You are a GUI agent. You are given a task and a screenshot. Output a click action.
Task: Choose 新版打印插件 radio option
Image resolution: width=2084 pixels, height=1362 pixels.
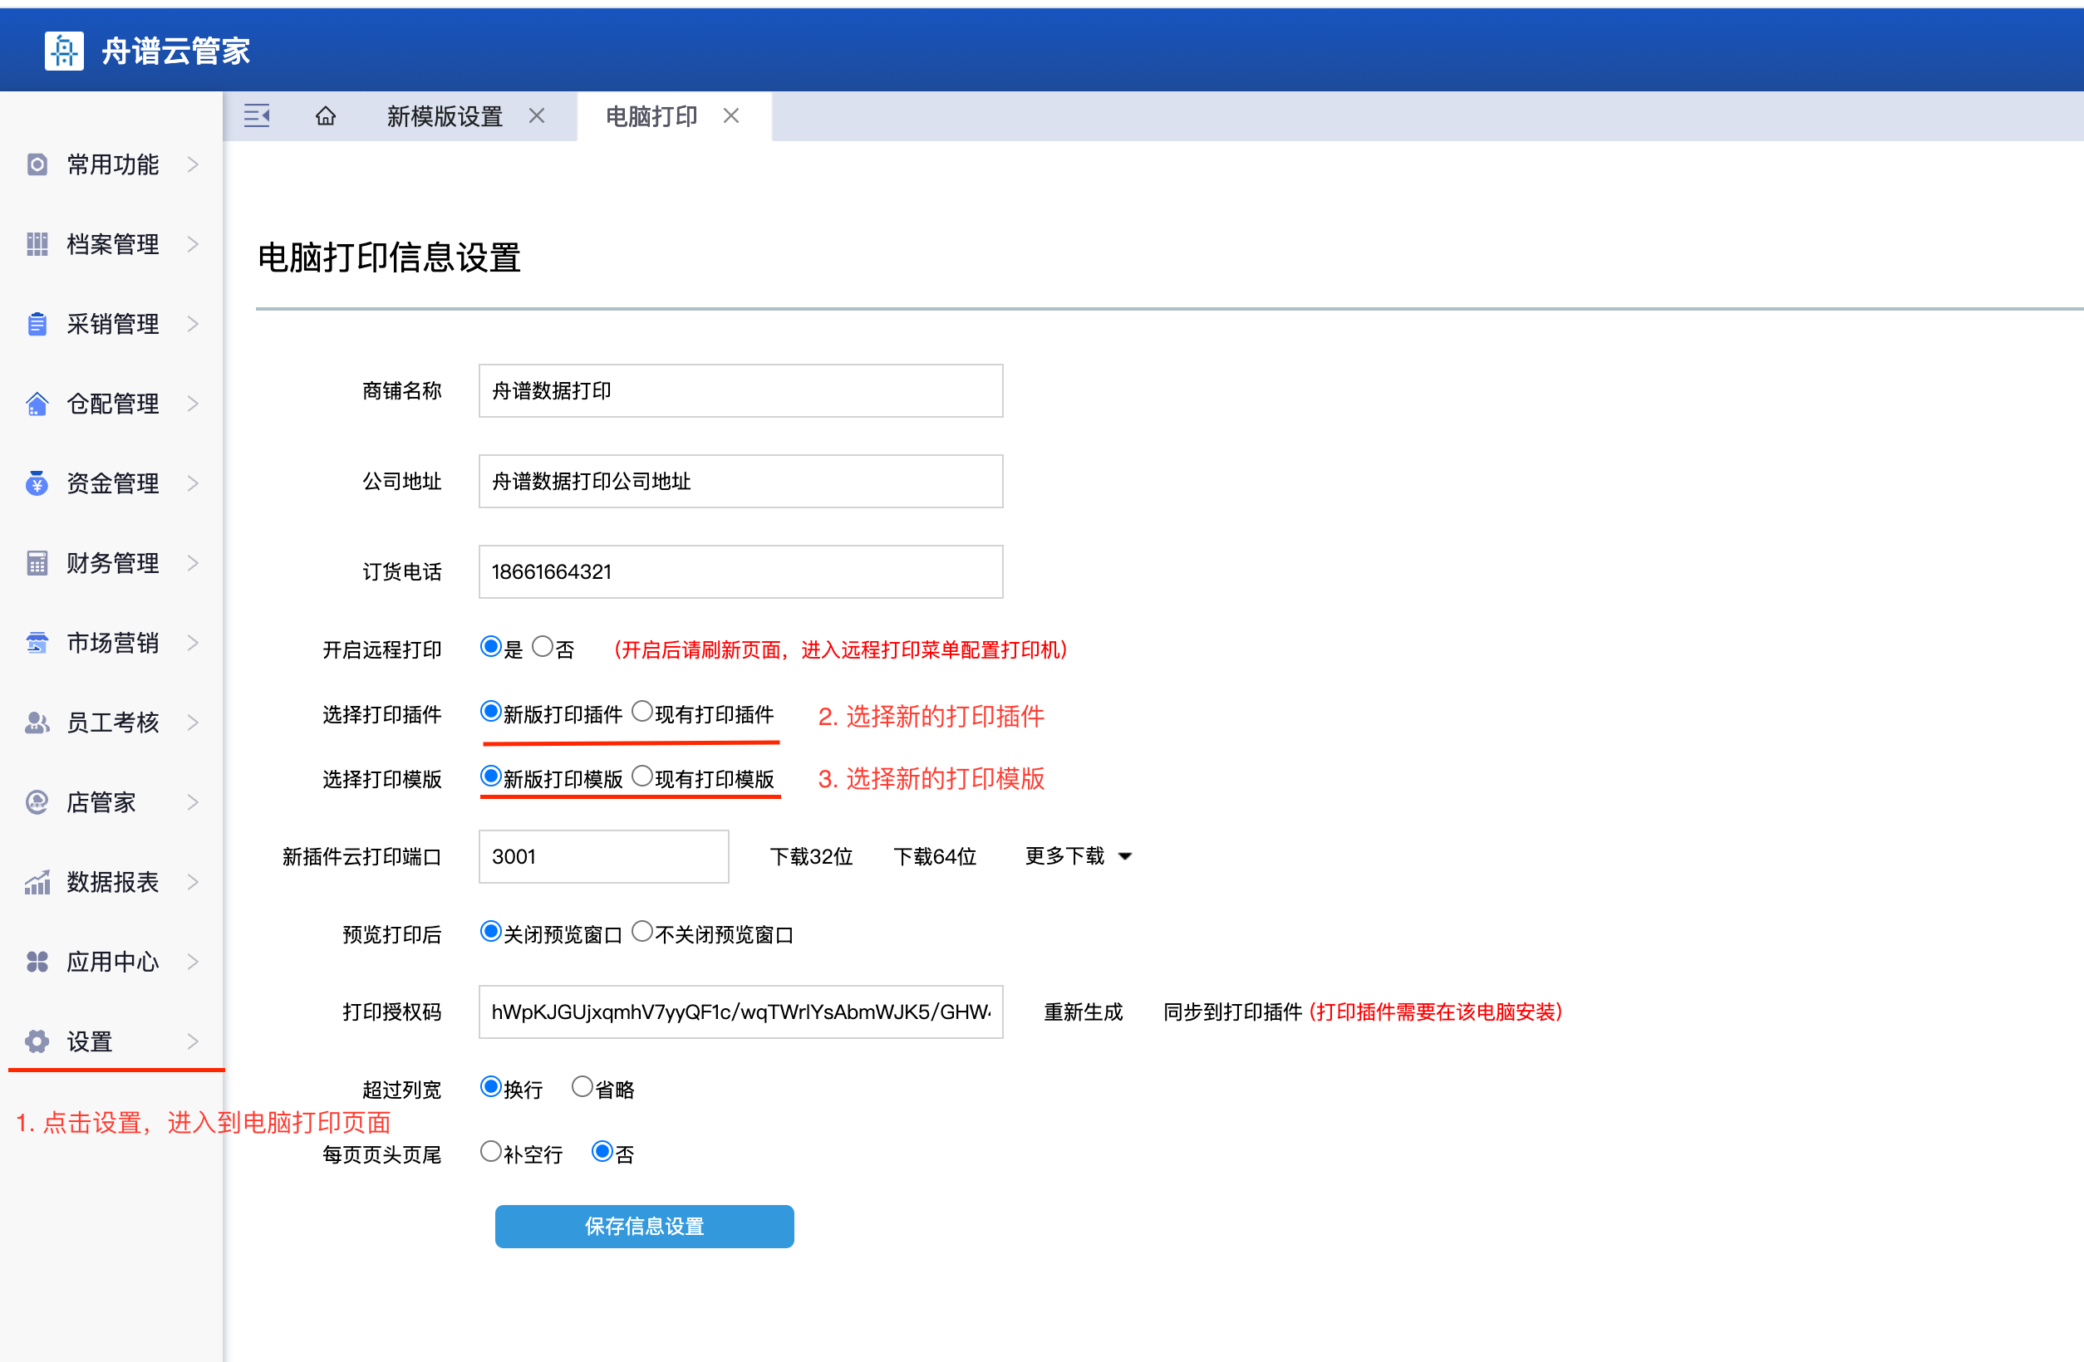490,712
